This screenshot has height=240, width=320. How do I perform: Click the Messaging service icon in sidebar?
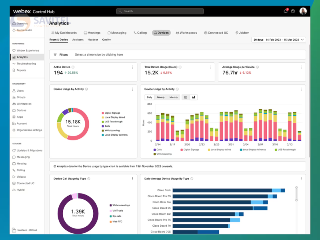pyautogui.click(x=14, y=157)
